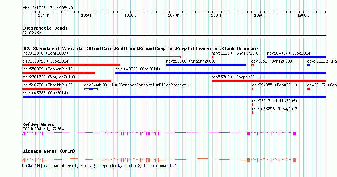Select the nsv516798 (Shaikh2009) red bar

click(41, 89)
